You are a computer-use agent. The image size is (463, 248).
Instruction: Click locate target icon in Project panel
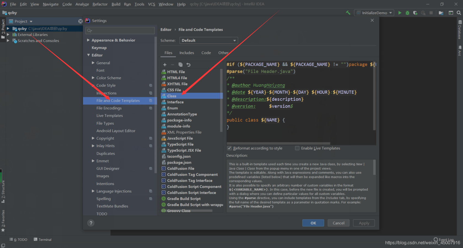point(80,21)
